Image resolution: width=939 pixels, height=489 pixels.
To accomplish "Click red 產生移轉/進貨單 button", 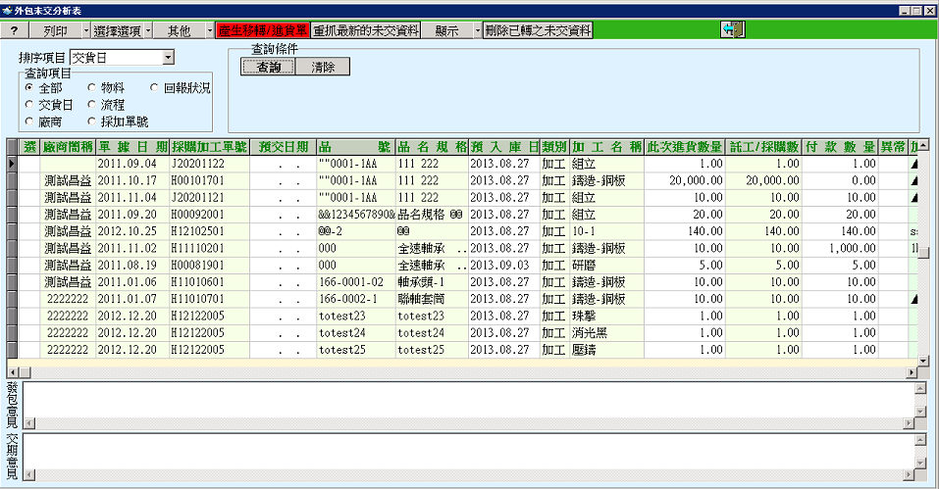I will tap(263, 30).
